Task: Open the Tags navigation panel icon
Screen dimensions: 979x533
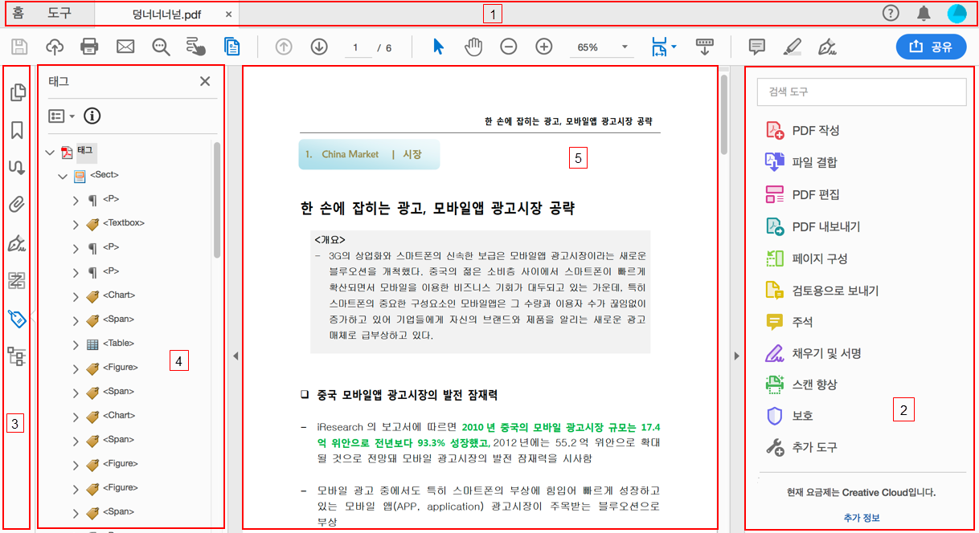Action: pyautogui.click(x=16, y=319)
